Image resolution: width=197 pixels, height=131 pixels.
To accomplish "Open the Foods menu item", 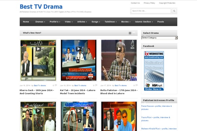I will [x=161, y=22].
